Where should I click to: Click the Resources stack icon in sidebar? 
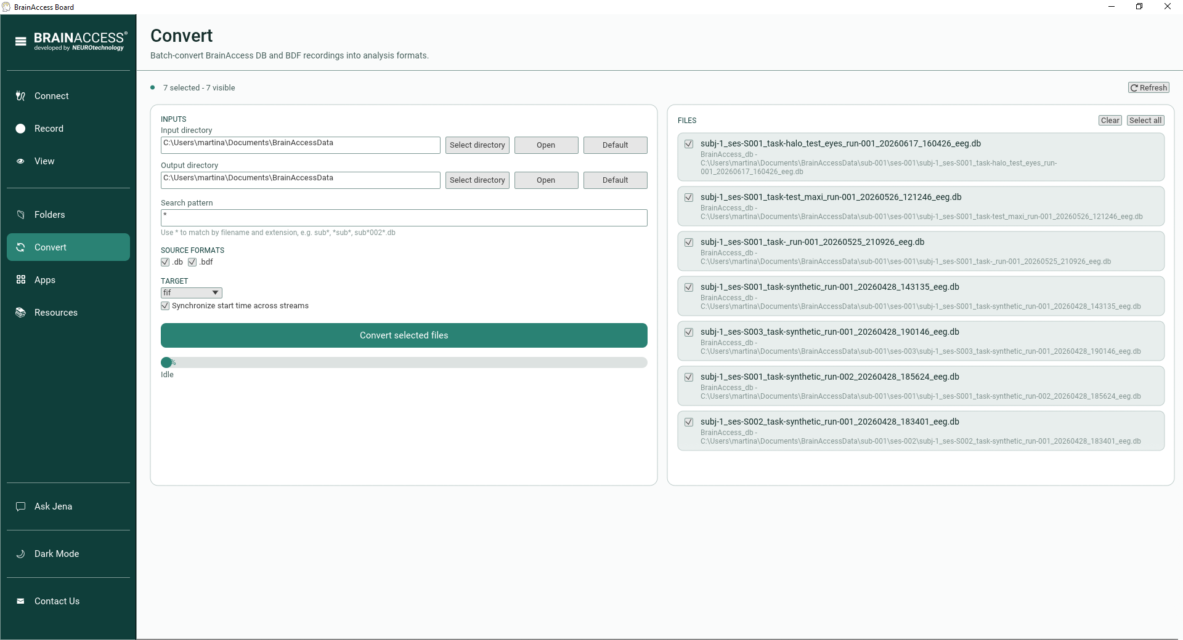pyautogui.click(x=20, y=313)
